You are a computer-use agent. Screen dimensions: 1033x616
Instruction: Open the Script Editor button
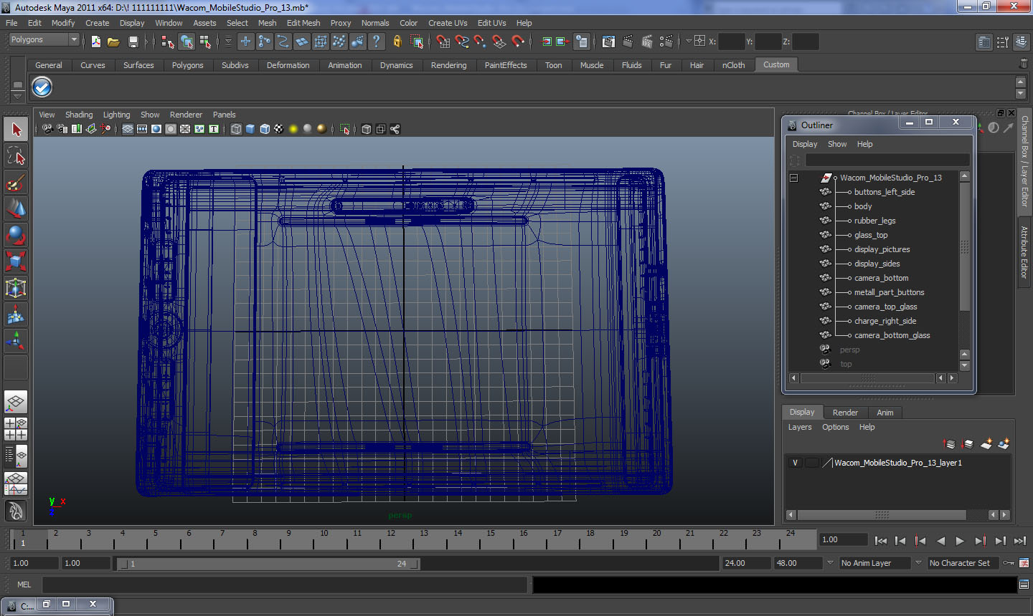click(1024, 584)
